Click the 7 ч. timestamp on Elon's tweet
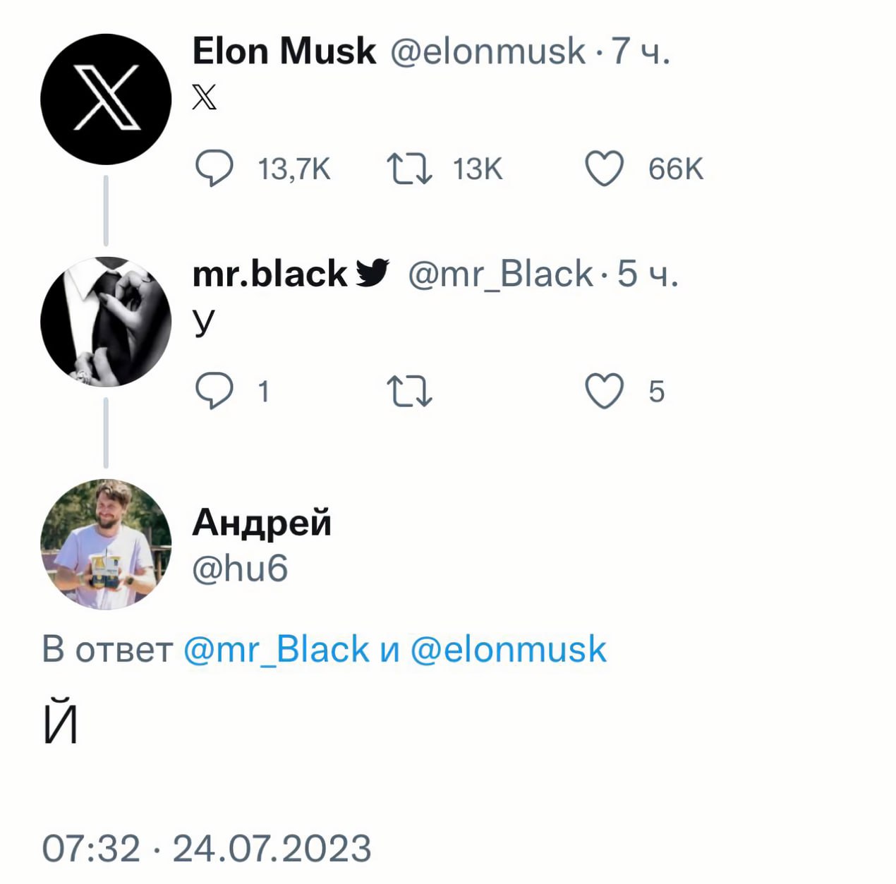Viewport: 896px width, 884px height. 640,52
